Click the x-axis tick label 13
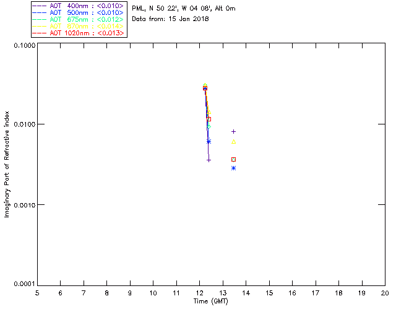The width and height of the screenshot is (396, 317). point(223,293)
